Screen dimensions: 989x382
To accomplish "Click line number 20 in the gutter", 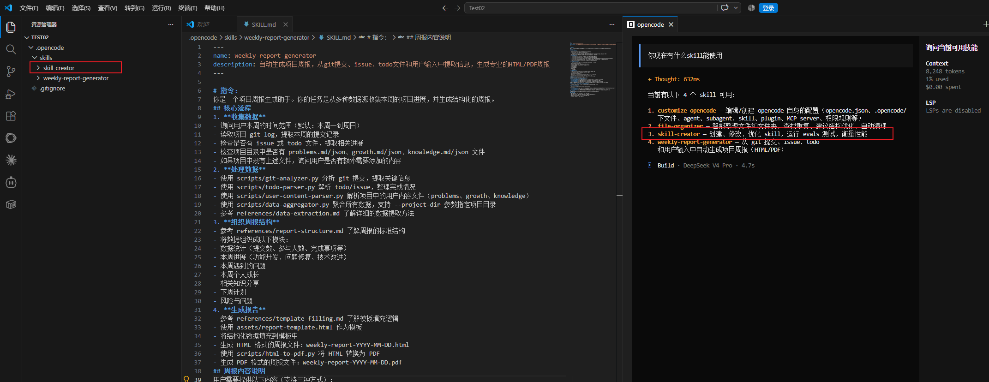I will [198, 214].
